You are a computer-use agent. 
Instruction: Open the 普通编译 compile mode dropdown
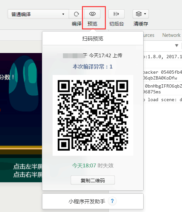(x=38, y=14)
